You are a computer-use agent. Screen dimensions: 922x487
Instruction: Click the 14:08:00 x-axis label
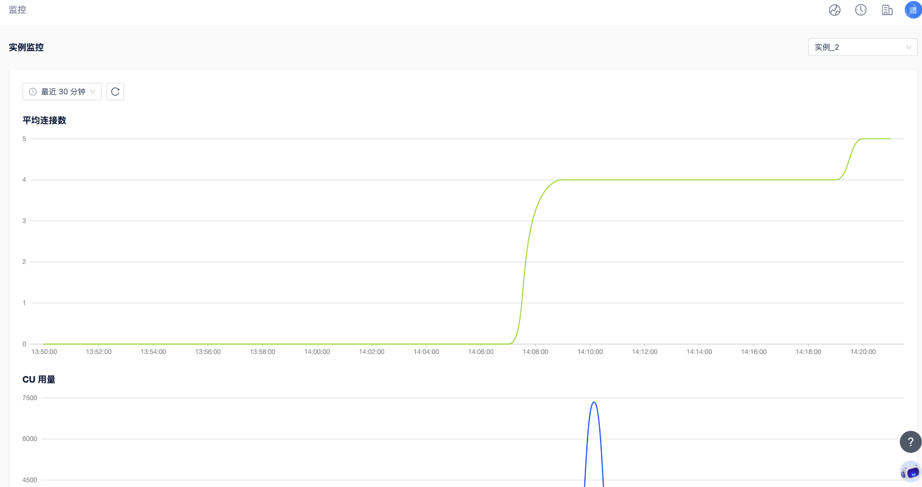pos(535,352)
